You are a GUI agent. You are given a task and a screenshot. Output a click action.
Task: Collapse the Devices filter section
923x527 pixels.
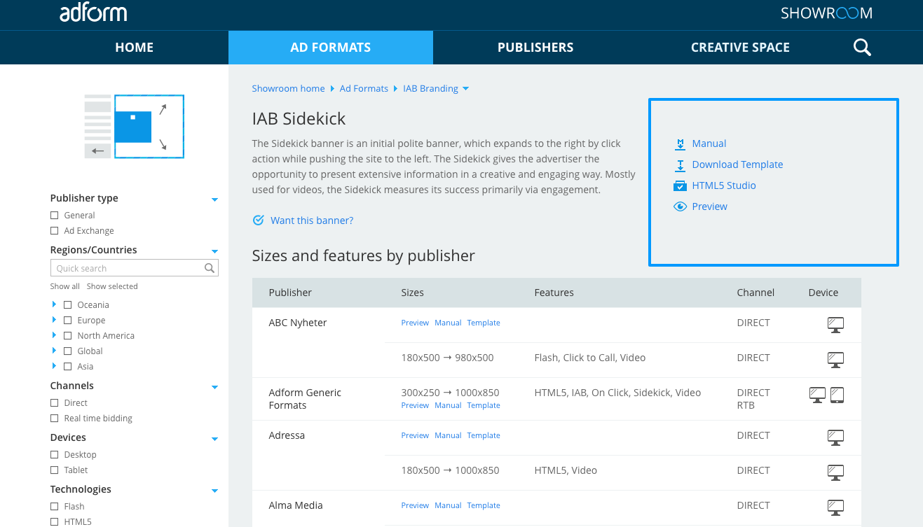pos(215,439)
